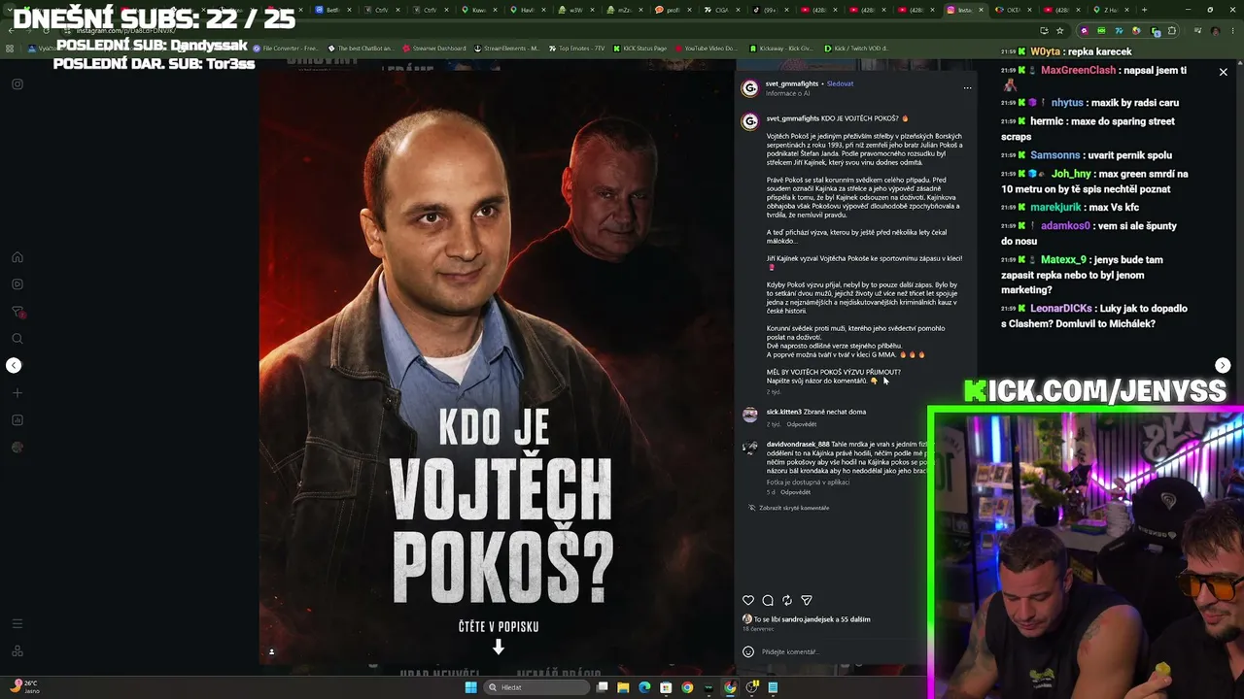Go to the next post with right arrow
1244x699 pixels.
point(1223,365)
